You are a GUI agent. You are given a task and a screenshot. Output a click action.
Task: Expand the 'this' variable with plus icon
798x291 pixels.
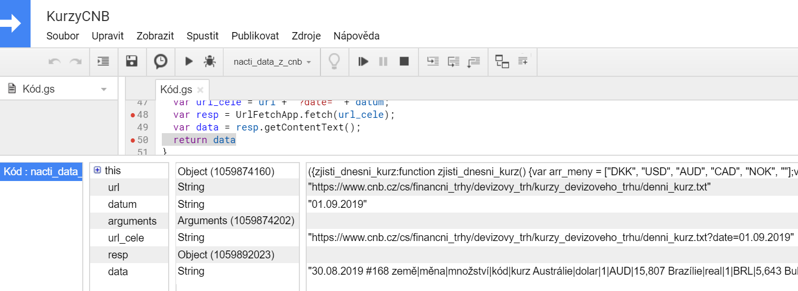point(97,170)
